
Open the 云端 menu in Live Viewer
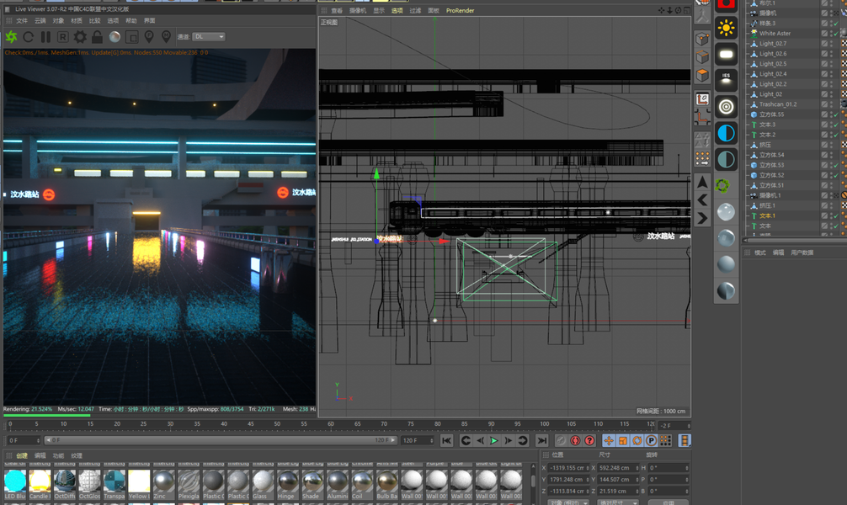click(x=40, y=20)
